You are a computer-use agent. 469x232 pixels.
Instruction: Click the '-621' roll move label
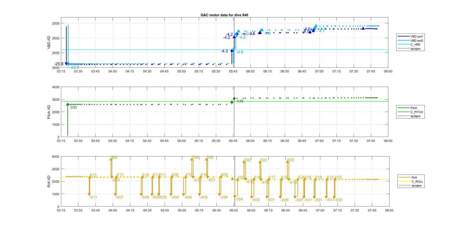pos(211,180)
